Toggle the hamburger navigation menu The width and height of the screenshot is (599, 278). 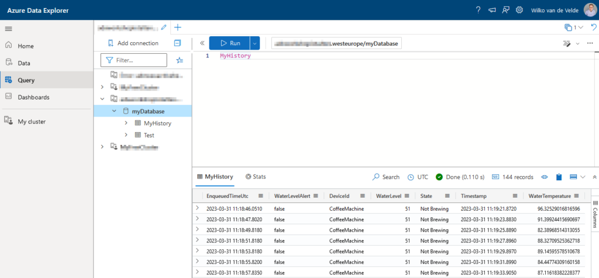coord(9,28)
